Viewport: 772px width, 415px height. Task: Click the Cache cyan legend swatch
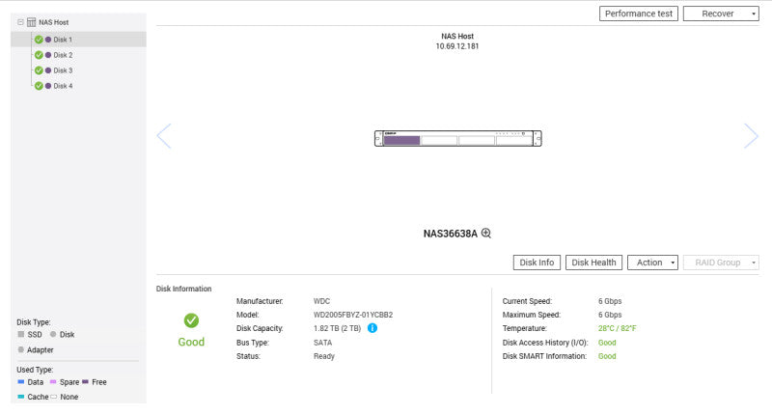click(20, 397)
